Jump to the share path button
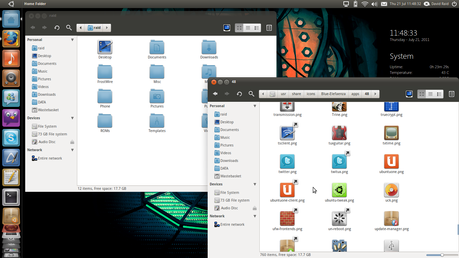Image resolution: width=459 pixels, height=258 pixels. tap(296, 94)
